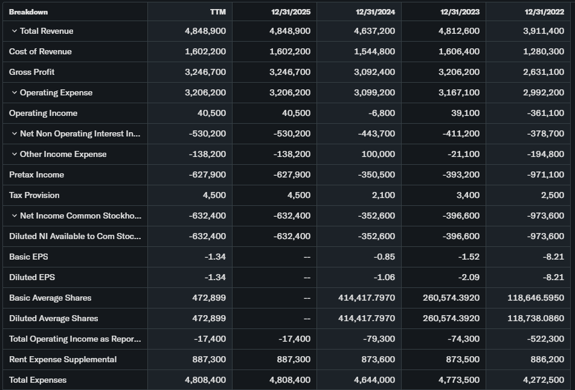Viewport: 575px width, 390px height.
Task: Click the Basic EPS row label
Action: click(28, 257)
